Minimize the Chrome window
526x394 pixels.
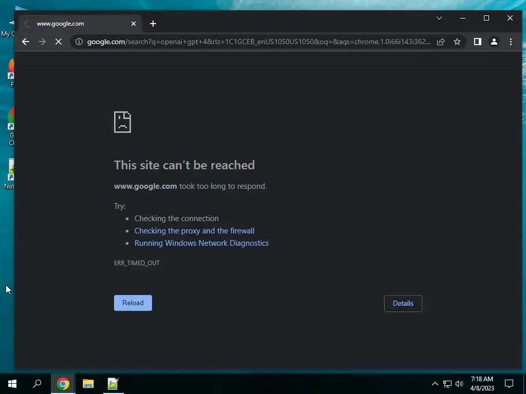click(463, 18)
